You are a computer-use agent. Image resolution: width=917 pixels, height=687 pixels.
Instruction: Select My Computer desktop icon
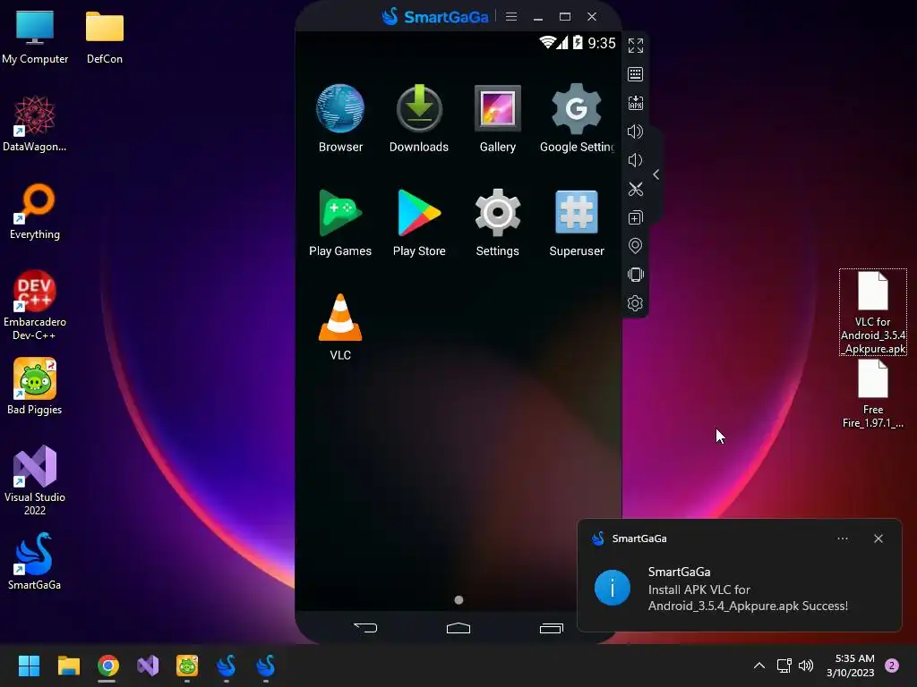click(x=35, y=38)
